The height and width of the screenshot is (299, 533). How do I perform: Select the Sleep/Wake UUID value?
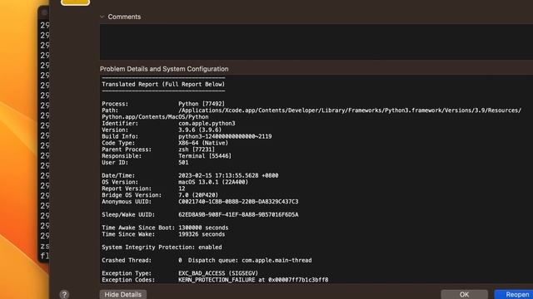[x=238, y=214]
